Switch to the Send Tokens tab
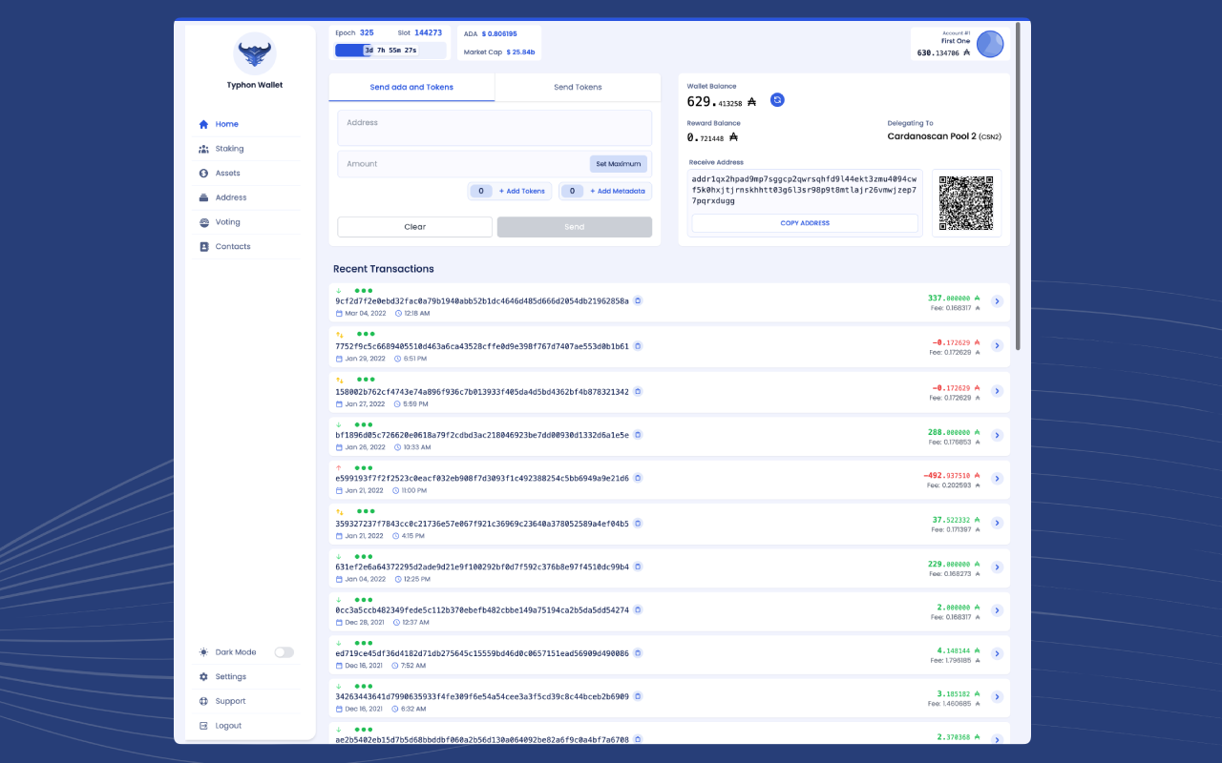1222x763 pixels. point(577,86)
